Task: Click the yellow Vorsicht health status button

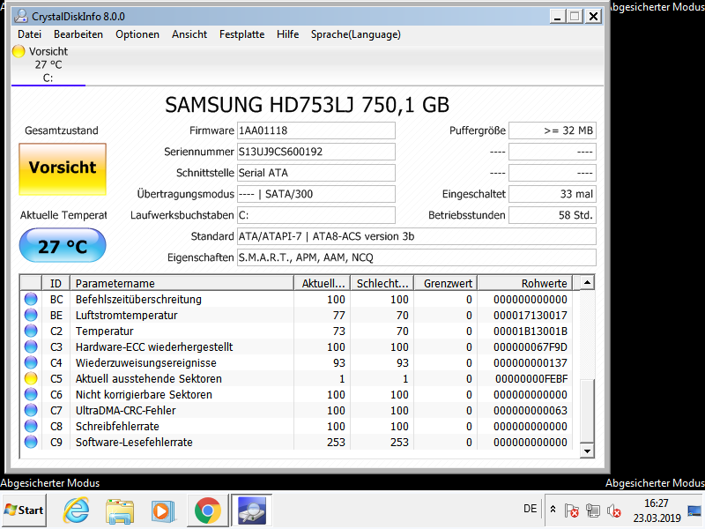Action: click(63, 168)
